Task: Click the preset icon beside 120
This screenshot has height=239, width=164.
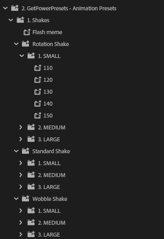Action: 38,80
